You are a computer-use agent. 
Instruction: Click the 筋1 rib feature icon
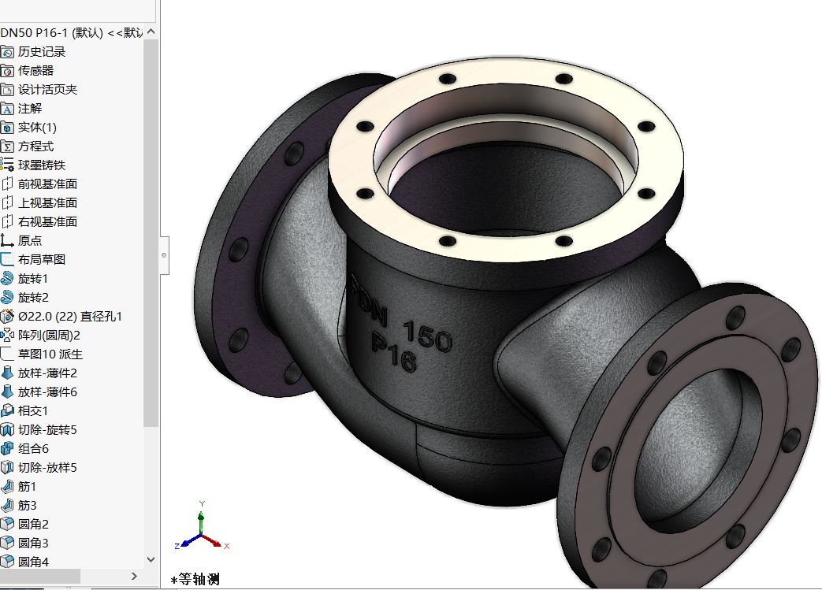(x=7, y=486)
